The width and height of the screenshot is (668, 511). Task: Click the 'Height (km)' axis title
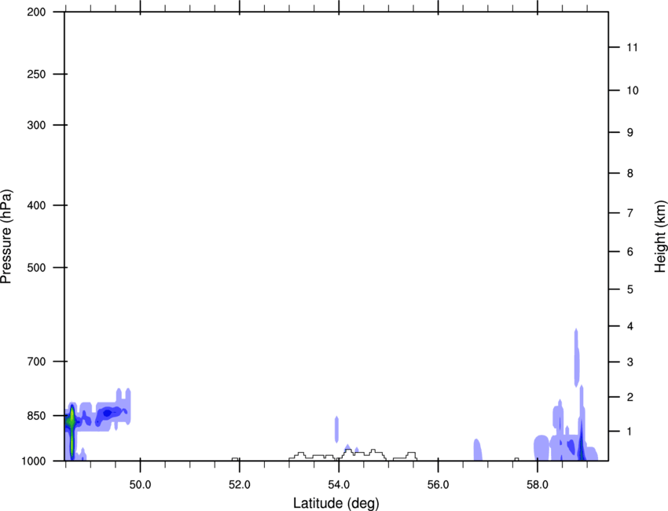tap(660, 237)
